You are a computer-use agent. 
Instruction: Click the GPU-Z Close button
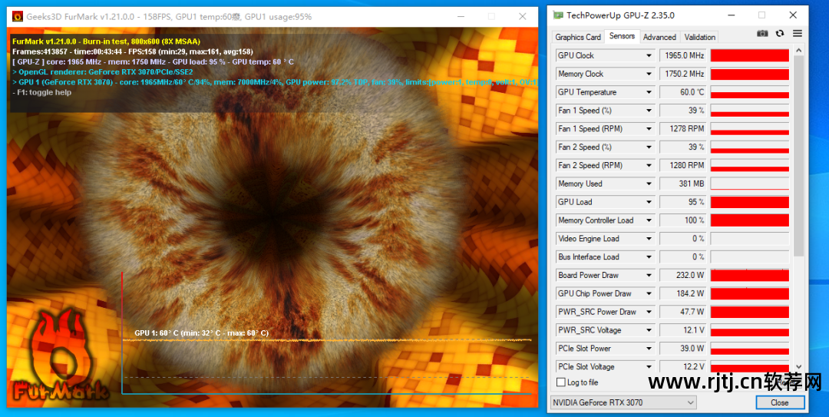[x=779, y=402]
